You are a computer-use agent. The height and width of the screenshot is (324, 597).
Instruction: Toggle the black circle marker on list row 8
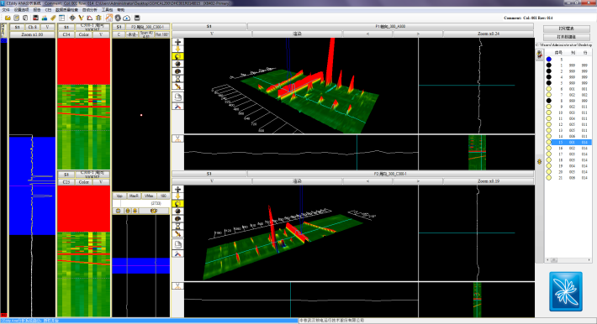(x=548, y=101)
